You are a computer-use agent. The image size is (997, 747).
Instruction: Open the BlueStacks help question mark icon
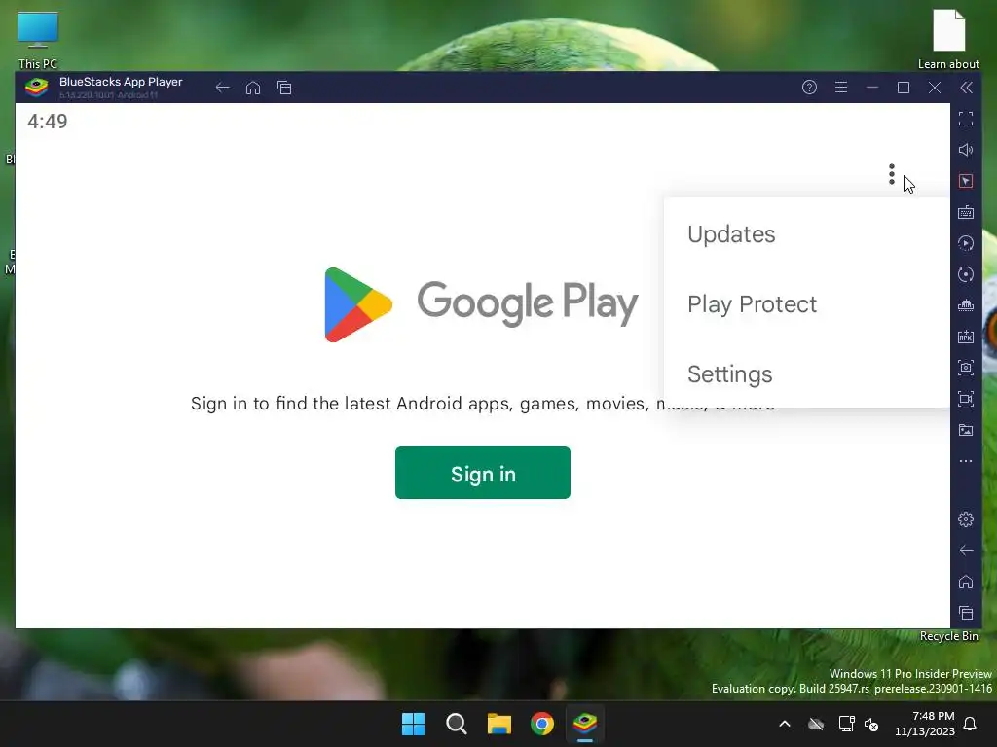pos(809,87)
